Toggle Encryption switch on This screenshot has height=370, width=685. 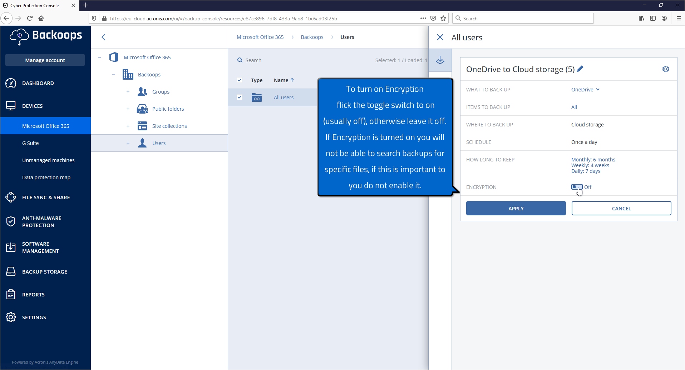pyautogui.click(x=577, y=187)
